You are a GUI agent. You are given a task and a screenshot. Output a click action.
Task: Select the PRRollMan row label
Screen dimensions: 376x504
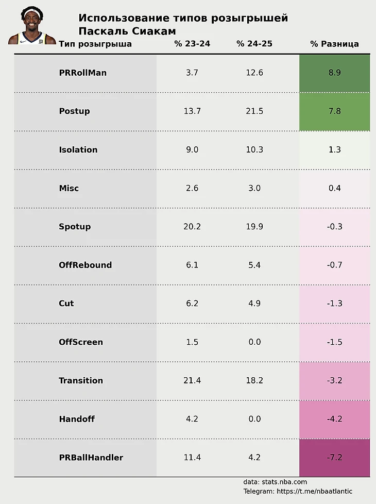coord(83,73)
